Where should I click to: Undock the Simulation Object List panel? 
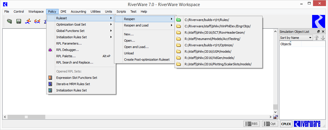pos(318,32)
